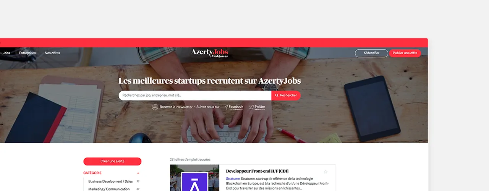Click the S'identifier button
489x191 pixels.
point(371,53)
